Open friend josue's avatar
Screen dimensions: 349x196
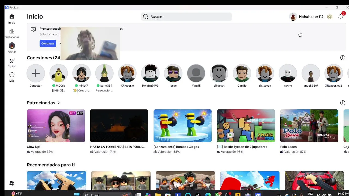tap(173, 73)
